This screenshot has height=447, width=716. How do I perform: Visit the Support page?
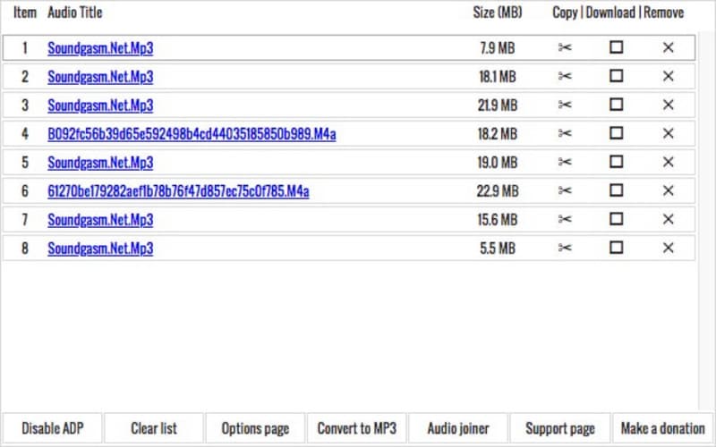pyautogui.click(x=560, y=428)
